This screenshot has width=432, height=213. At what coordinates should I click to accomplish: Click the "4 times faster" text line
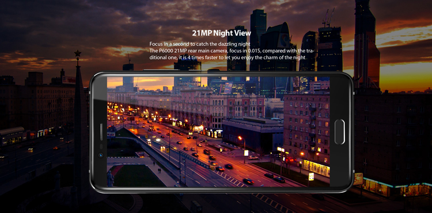[x=228, y=57]
